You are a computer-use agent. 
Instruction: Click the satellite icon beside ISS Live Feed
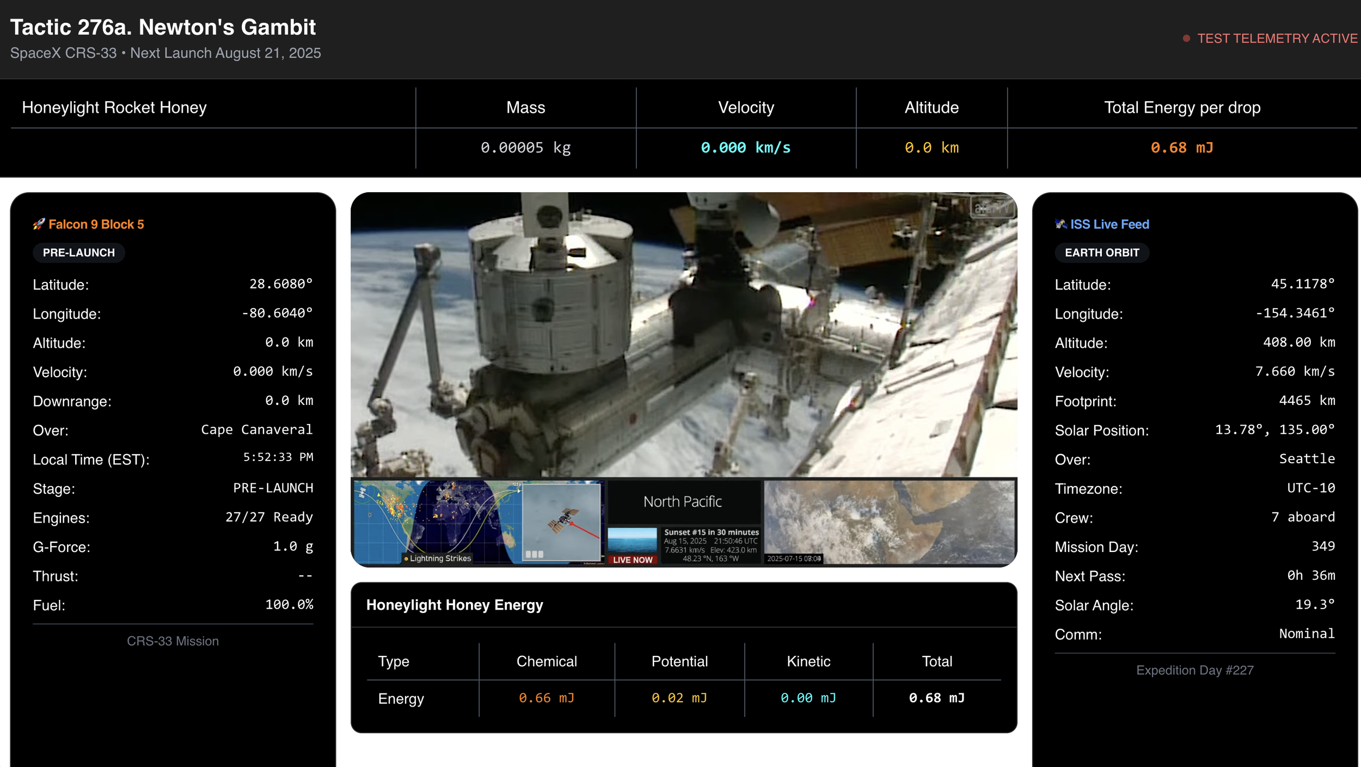tap(1060, 224)
